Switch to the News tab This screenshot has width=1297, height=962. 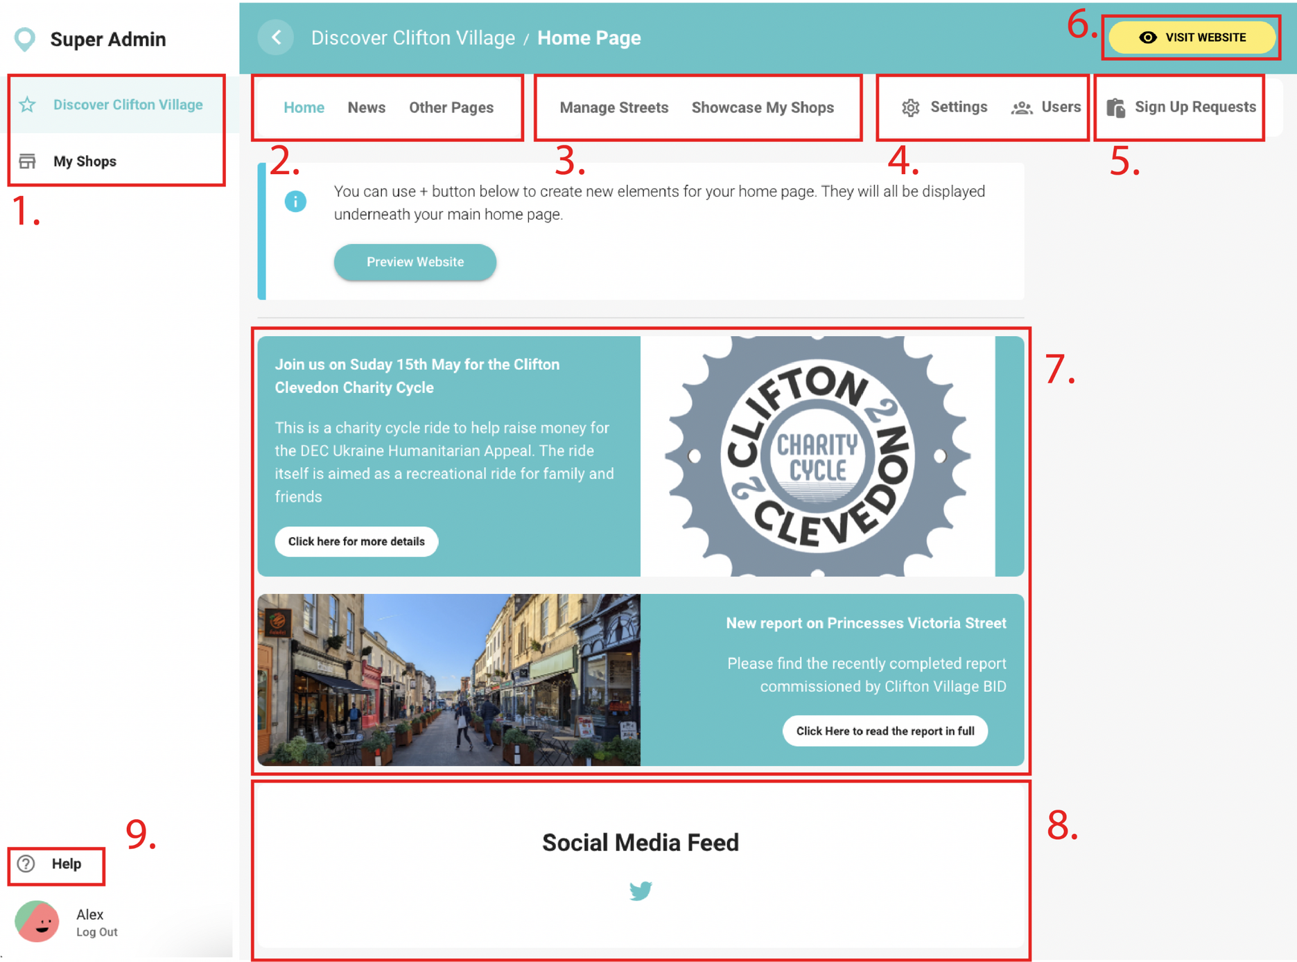pyautogui.click(x=366, y=107)
